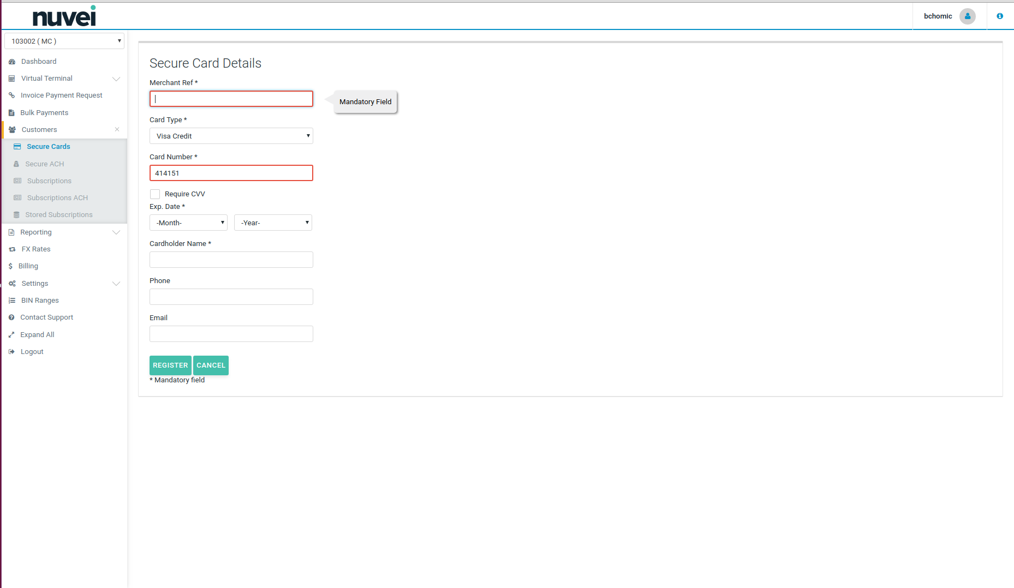Click the Dashboard gauge icon in sidebar

12,62
